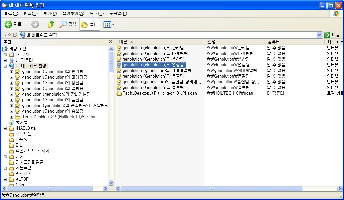Viewport: 344px width, 200px height.
Task: Click 네이트온 folder icon in tree
Action: pyautogui.click(x=11, y=134)
